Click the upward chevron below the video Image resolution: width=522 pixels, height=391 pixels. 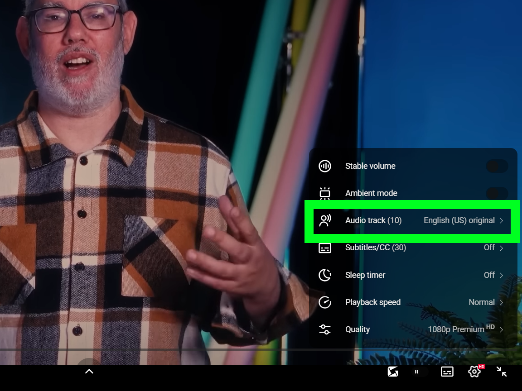(x=89, y=372)
